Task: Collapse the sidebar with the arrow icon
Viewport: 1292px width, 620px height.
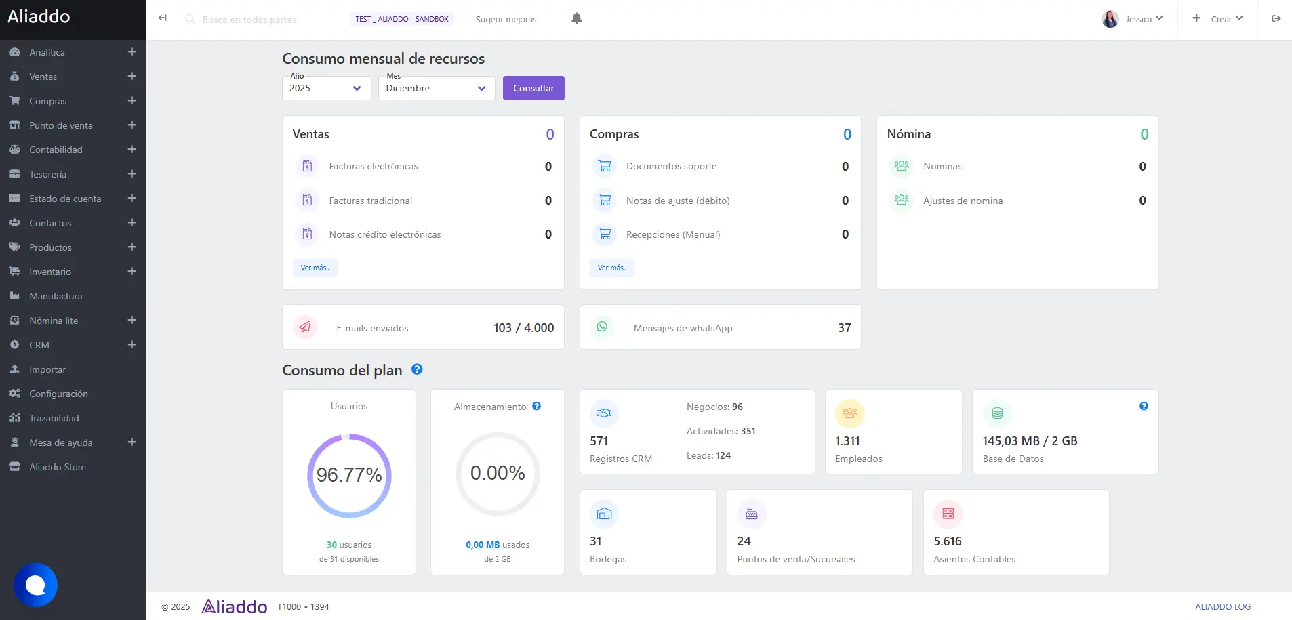Action: coord(163,18)
